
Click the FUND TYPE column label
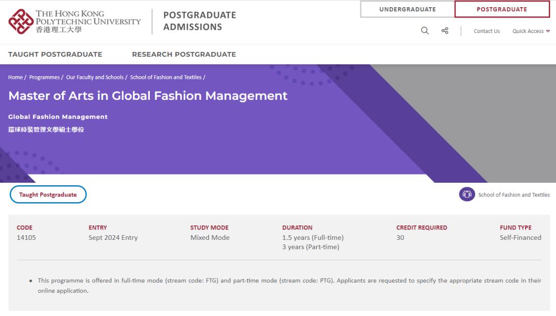click(515, 227)
